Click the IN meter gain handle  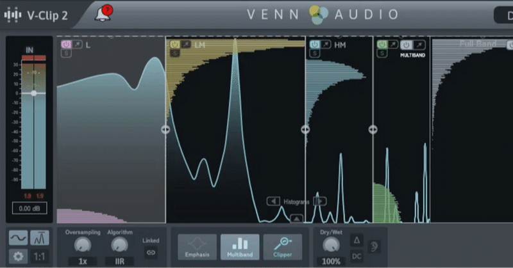(34, 93)
